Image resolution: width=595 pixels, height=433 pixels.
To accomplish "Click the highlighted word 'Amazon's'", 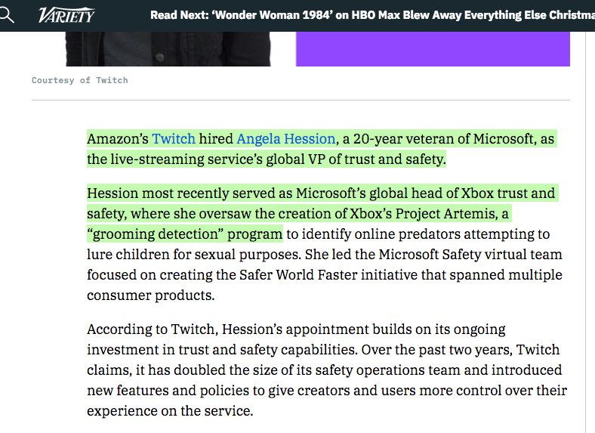I will (x=118, y=139).
